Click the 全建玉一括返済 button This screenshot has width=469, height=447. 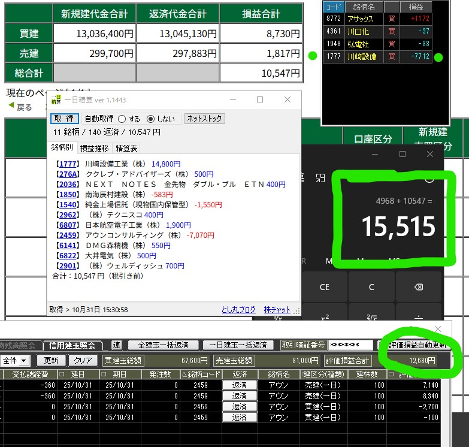click(163, 345)
